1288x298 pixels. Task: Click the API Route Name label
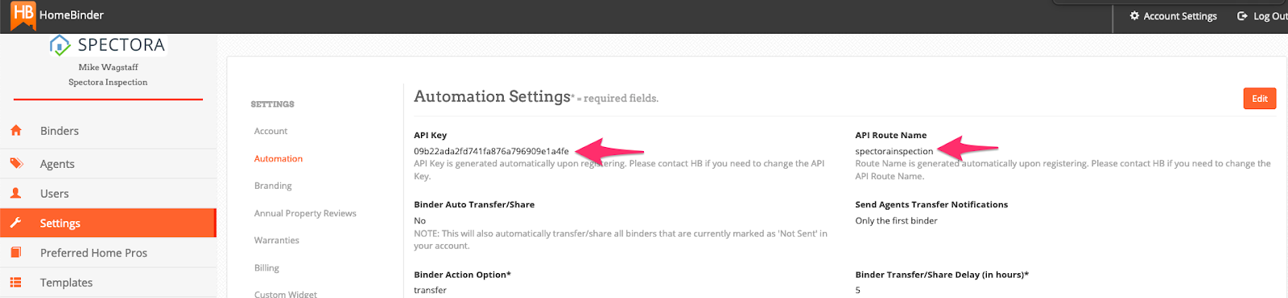(x=891, y=135)
